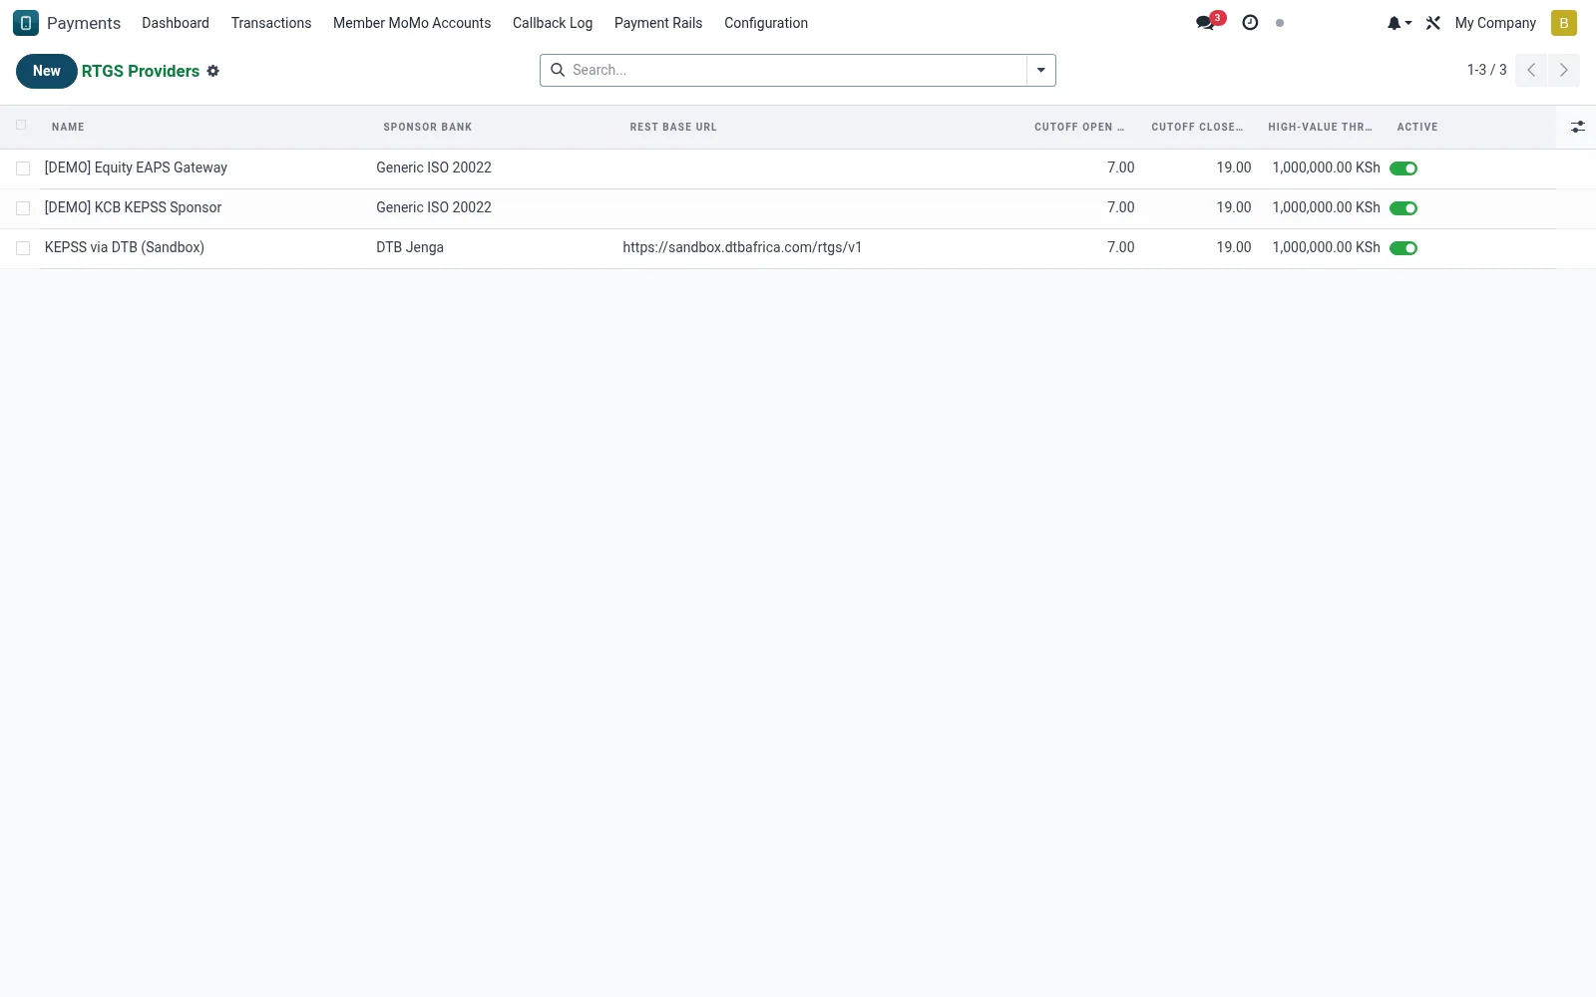
Task: Disable active switch for KEPSS via DTB
Action: [1403, 248]
